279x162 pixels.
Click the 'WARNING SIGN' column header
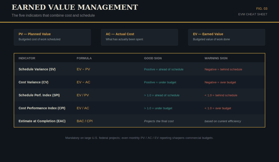(x=216, y=58)
